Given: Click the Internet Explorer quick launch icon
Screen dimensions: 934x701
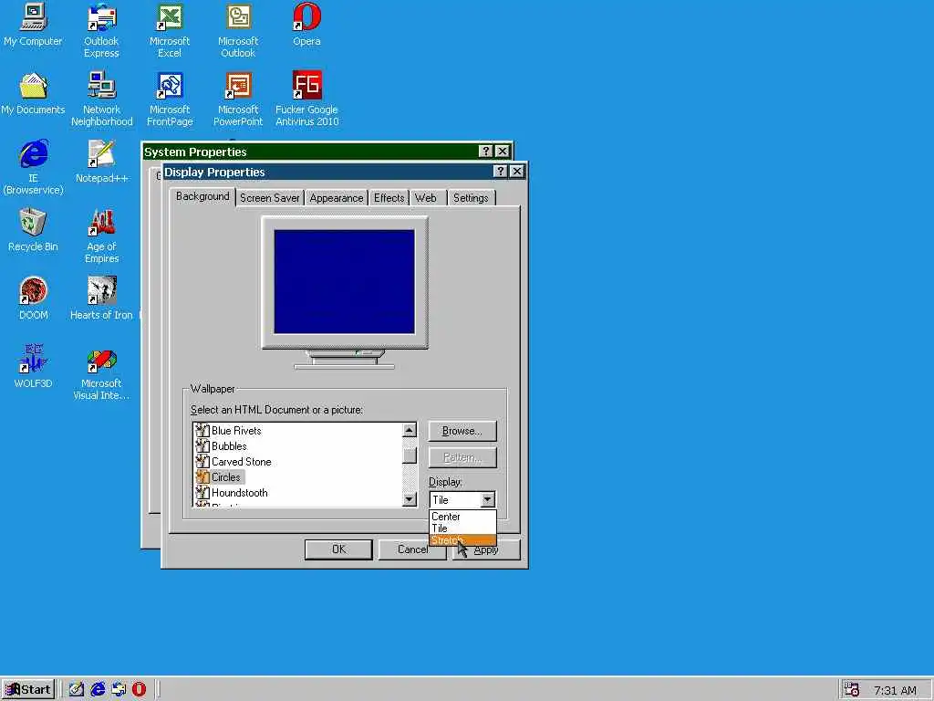Looking at the screenshot, I should 98,690.
